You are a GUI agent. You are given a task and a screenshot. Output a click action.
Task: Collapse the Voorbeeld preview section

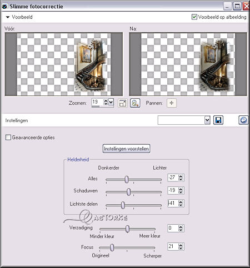(x=8, y=17)
